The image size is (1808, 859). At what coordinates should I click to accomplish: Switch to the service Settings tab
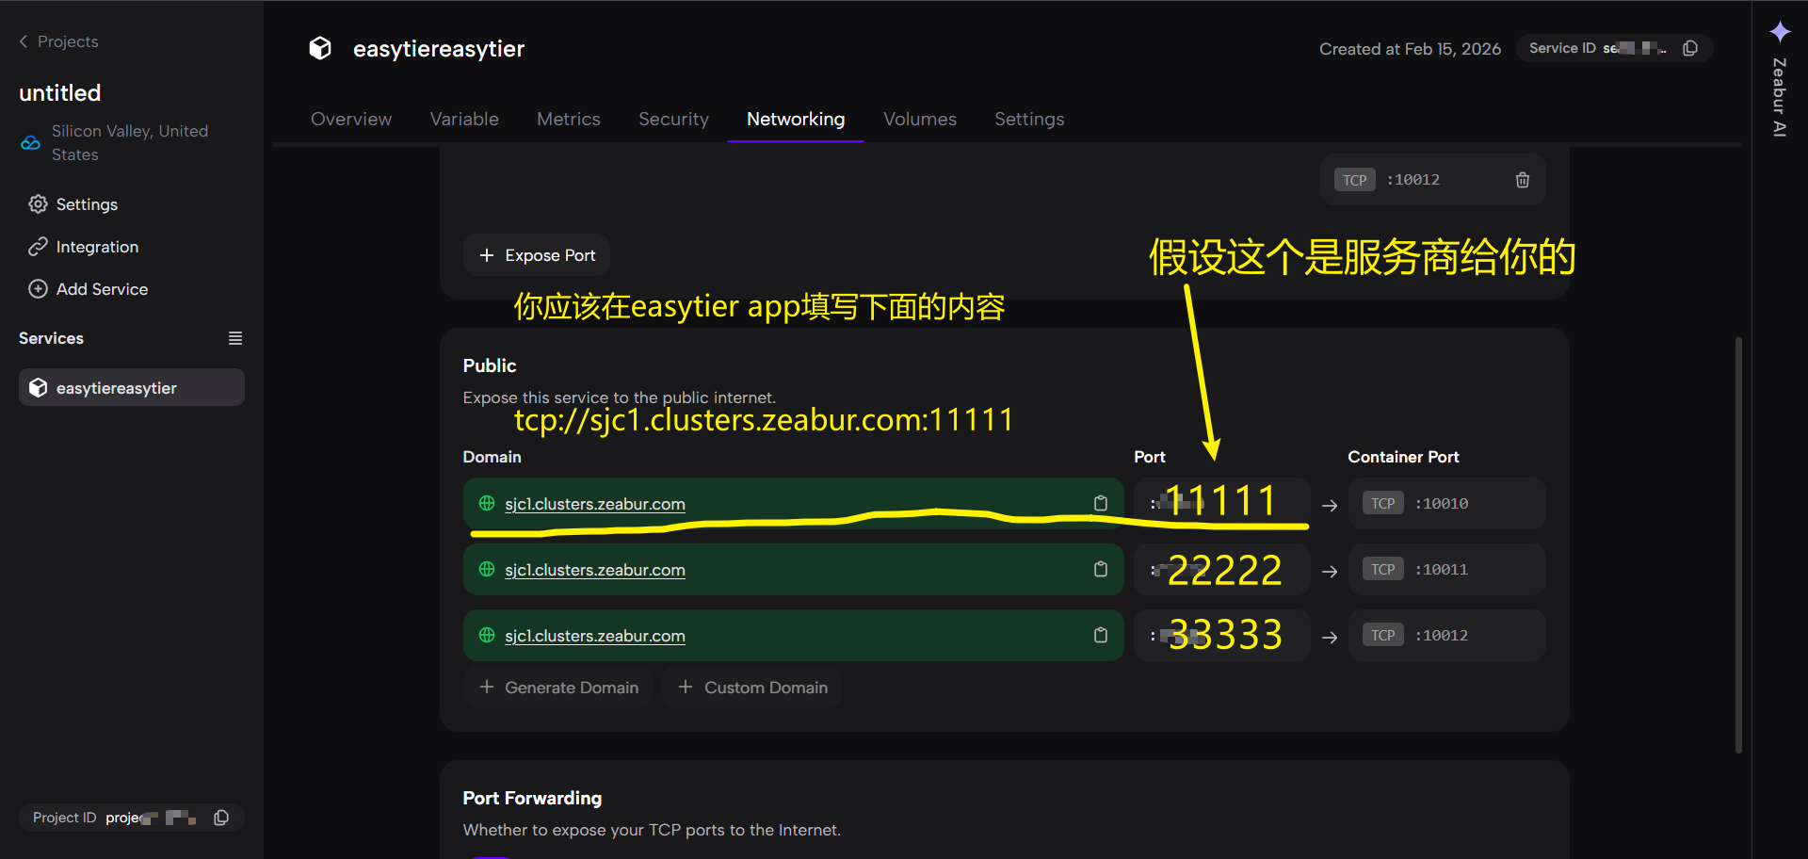[1029, 120]
